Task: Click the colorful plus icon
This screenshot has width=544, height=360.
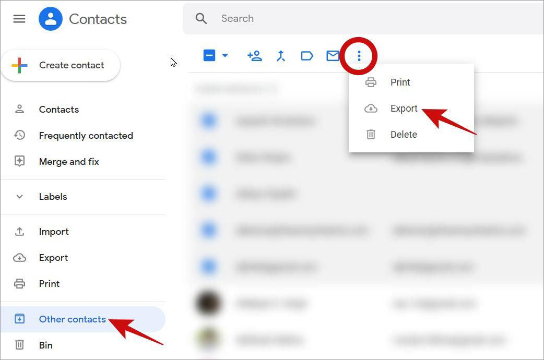Action: [x=19, y=65]
